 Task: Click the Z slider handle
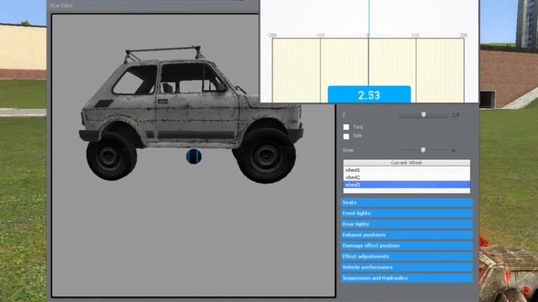424,115
